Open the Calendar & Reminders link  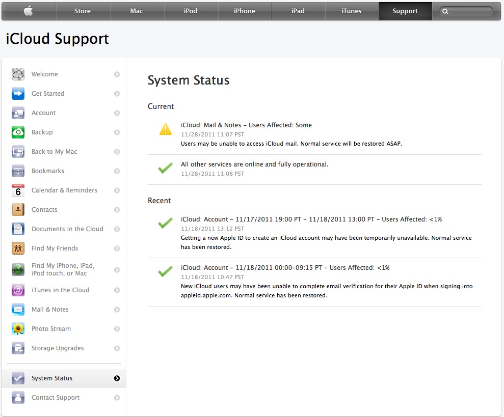[x=64, y=190]
